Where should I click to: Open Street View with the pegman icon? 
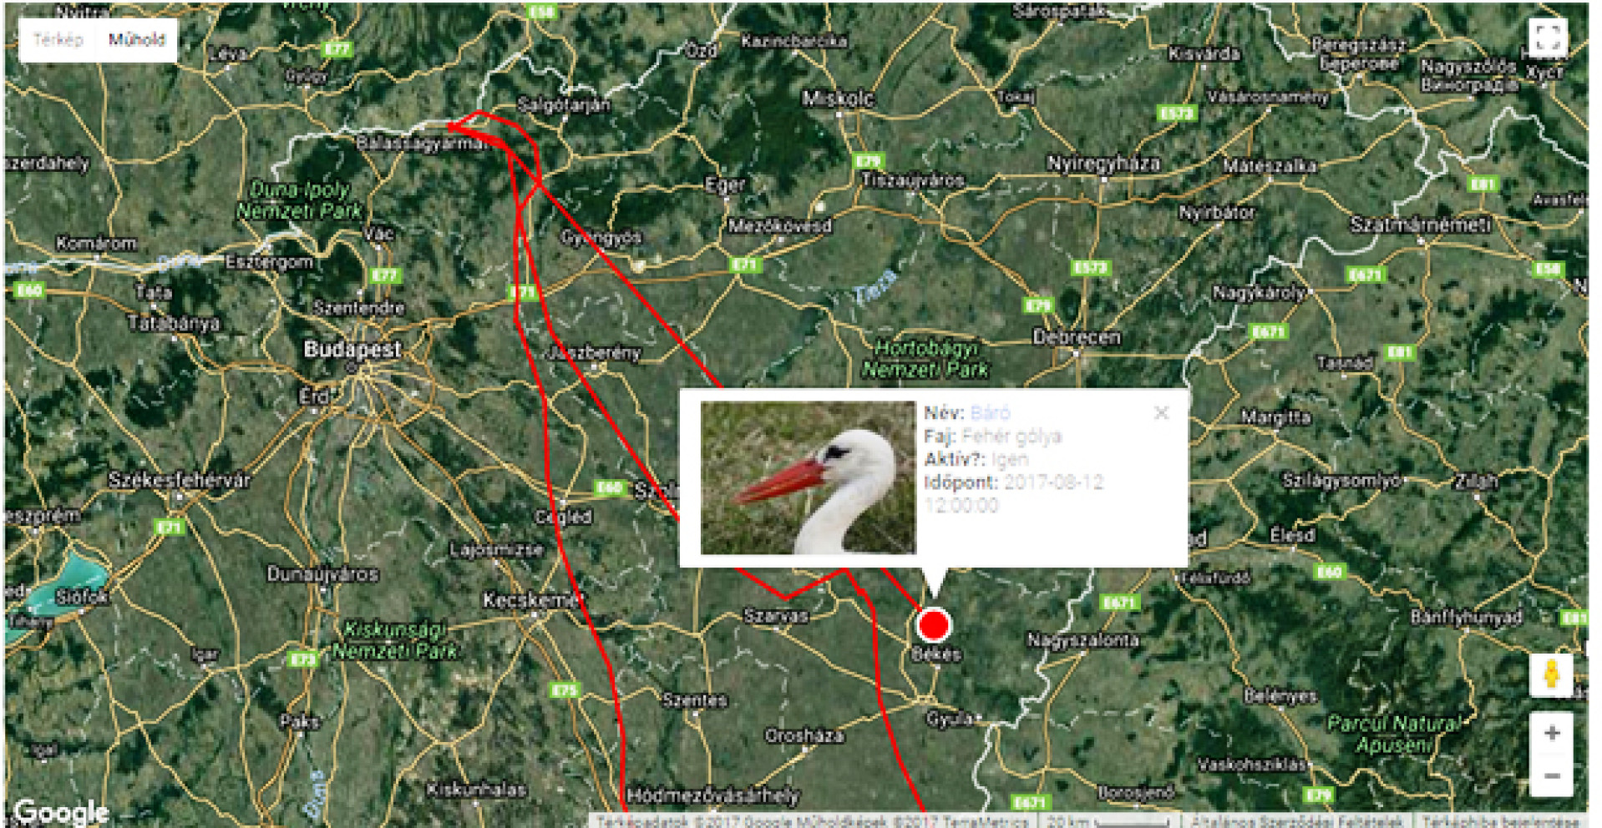[x=1551, y=674]
